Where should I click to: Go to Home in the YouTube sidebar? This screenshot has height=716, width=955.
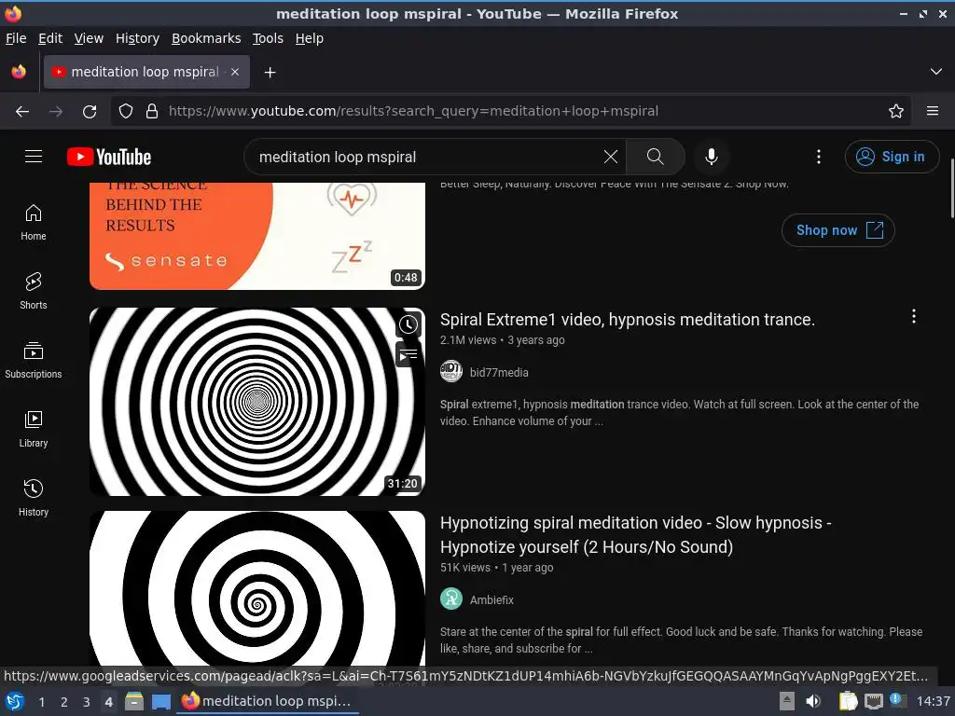pyautogui.click(x=34, y=222)
